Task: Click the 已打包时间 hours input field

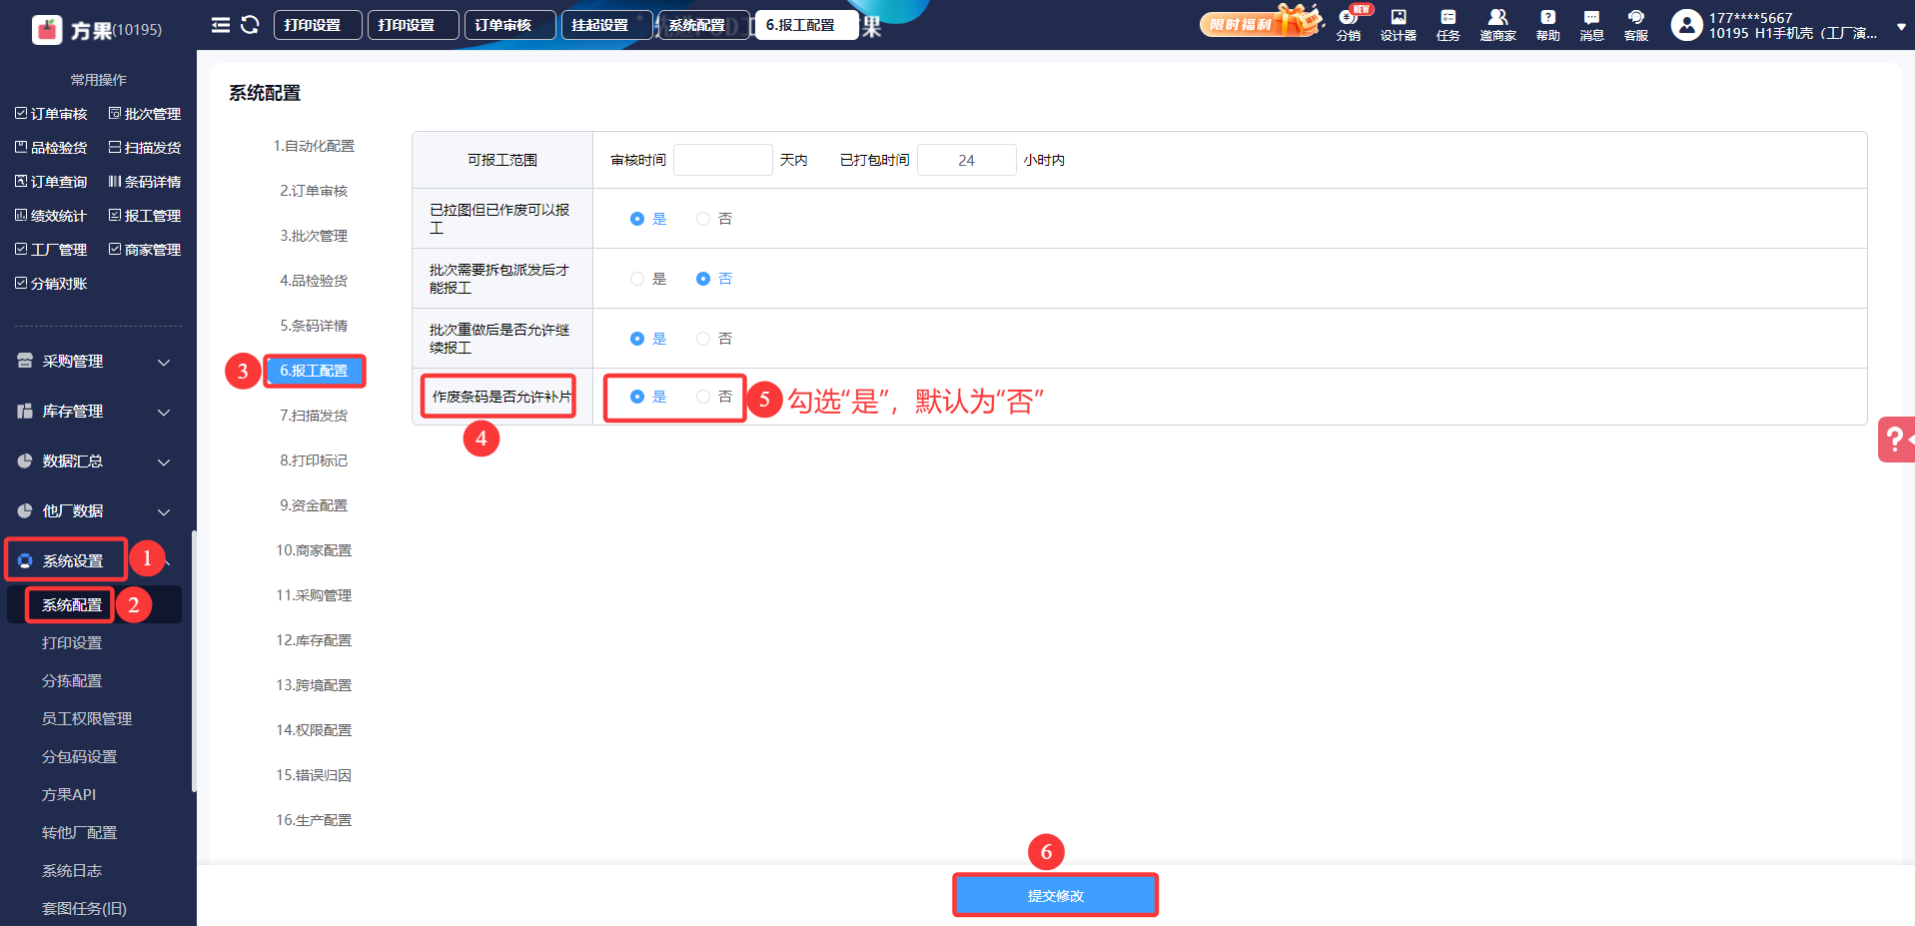Action: [967, 160]
